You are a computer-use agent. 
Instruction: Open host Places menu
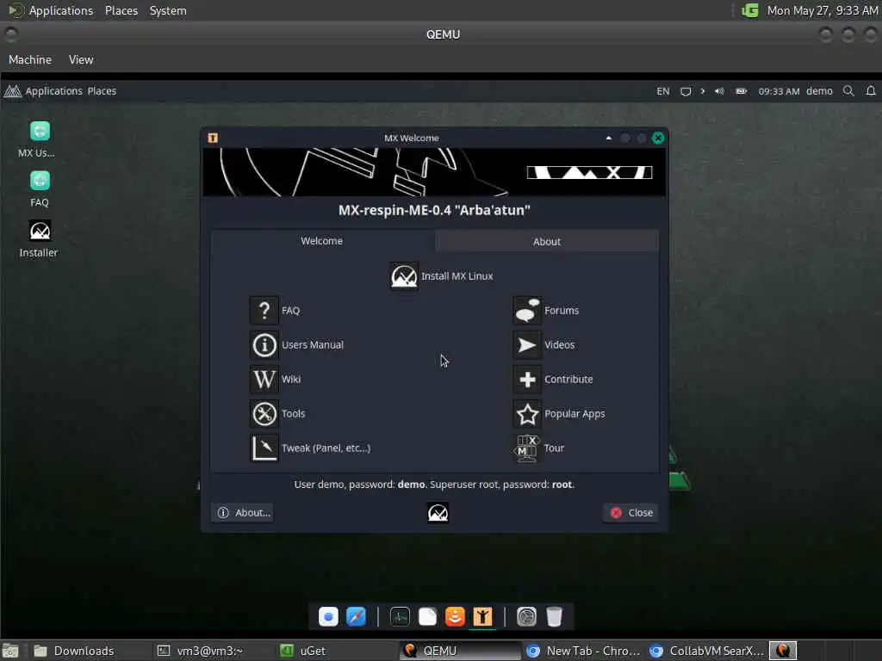coord(121,10)
